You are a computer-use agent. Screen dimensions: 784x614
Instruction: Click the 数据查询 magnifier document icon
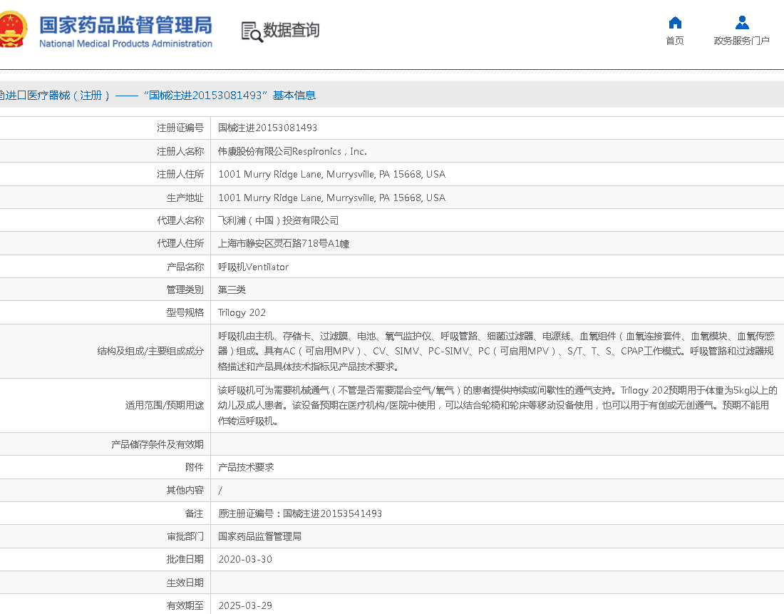coord(251,31)
